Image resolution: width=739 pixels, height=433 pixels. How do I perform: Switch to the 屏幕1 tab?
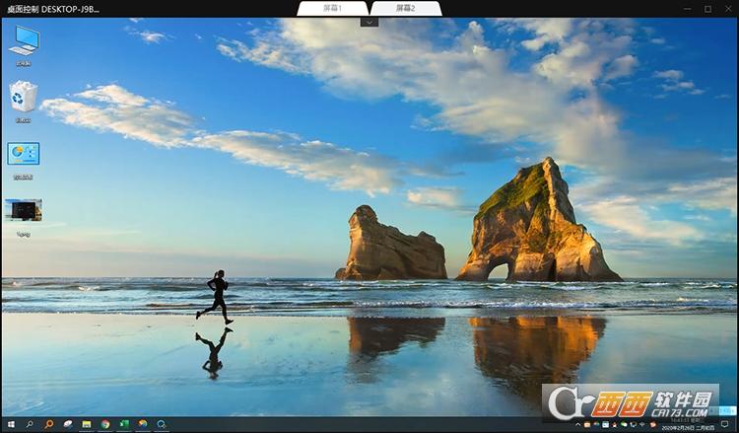[x=333, y=8]
